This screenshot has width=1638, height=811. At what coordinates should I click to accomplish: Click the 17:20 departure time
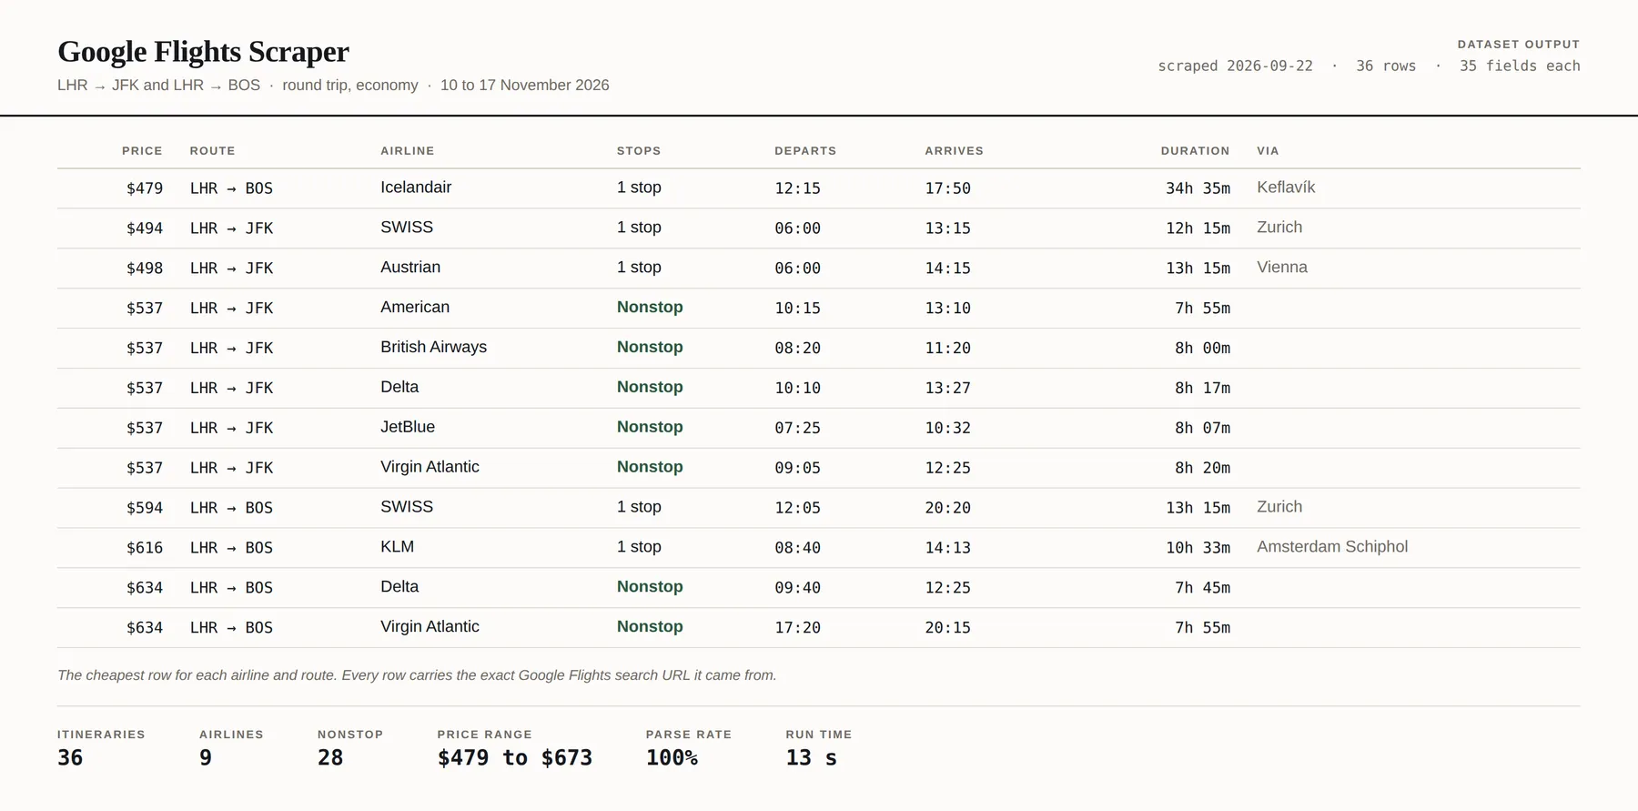[x=797, y=628]
